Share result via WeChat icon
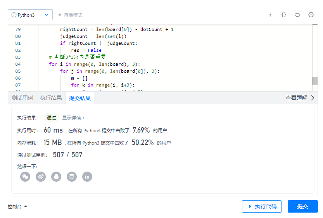Image resolution: width=323 pixels, height=218 pixels. [x=25, y=177]
